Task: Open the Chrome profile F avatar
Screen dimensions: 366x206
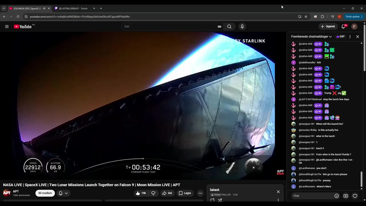Action: click(x=340, y=17)
